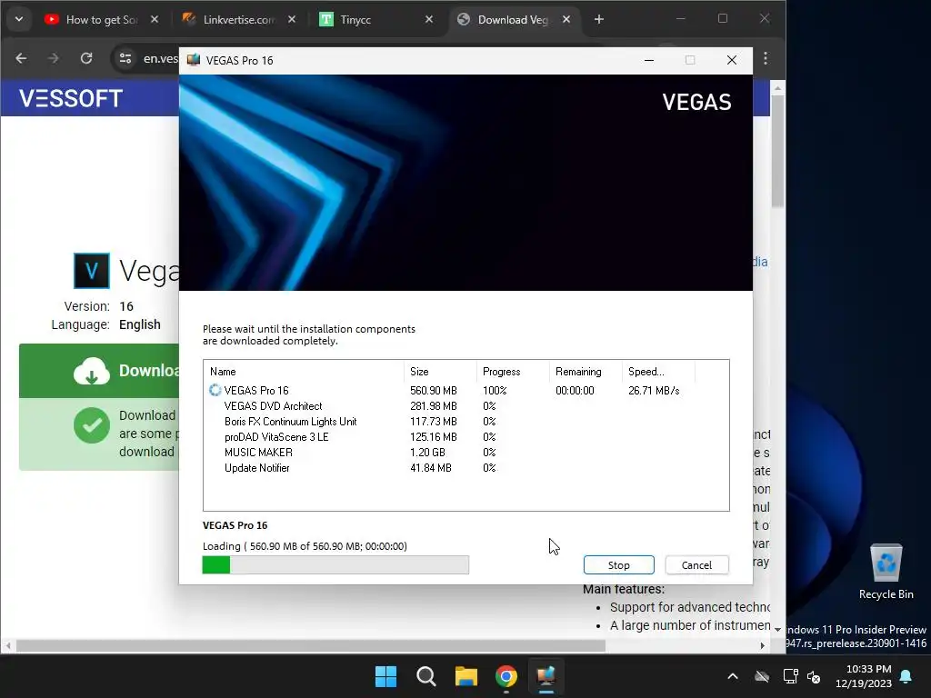931x698 pixels.
Task: Click the network tray icon
Action: tap(790, 676)
